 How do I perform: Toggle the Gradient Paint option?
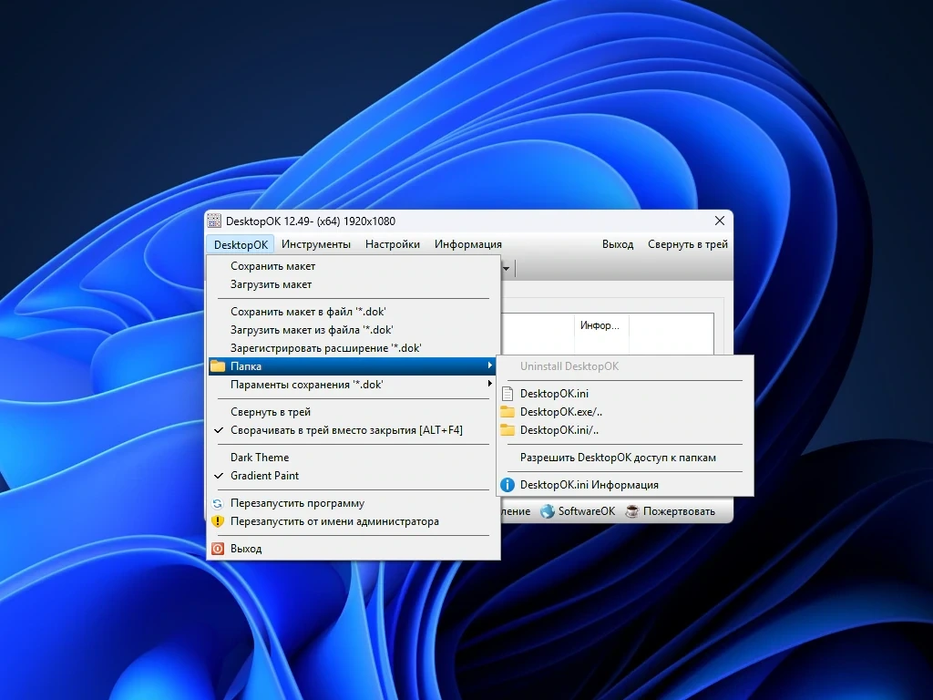[354, 476]
